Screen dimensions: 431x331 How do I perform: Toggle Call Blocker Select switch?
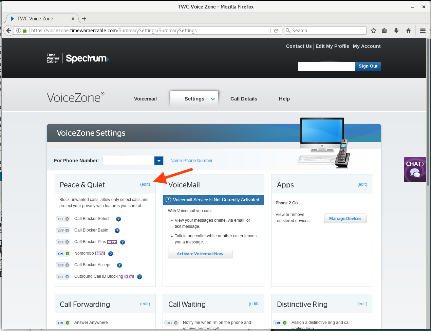63,219
